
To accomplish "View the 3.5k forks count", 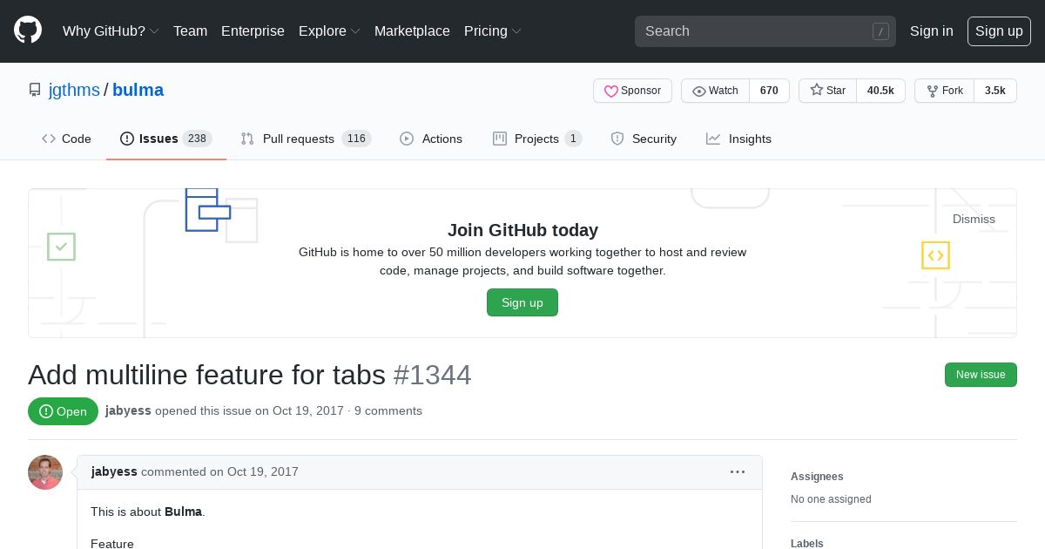I will (995, 91).
